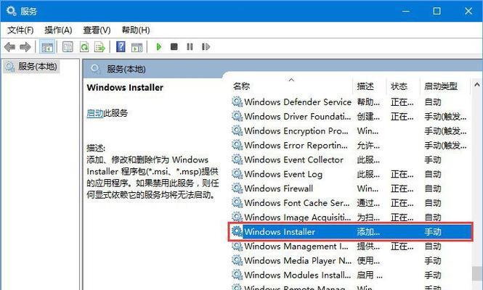Select the Windows Media Player N... row
Image resolution: width=483 pixels, height=290 pixels.
click(x=351, y=261)
